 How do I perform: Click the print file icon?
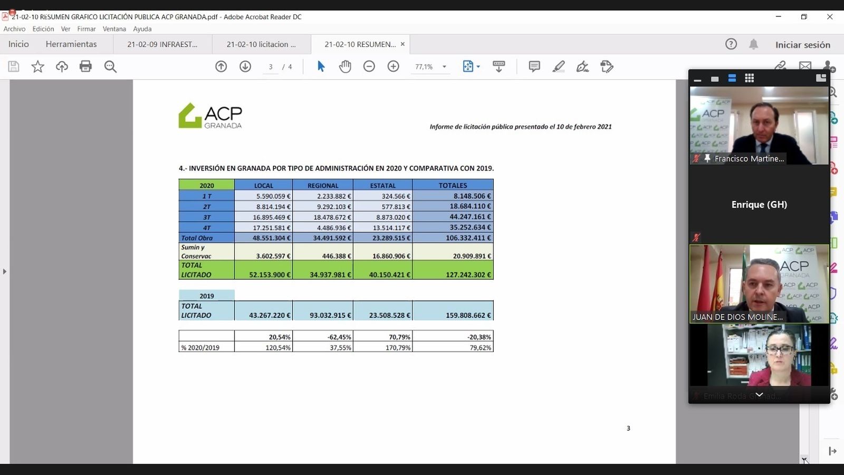click(85, 66)
